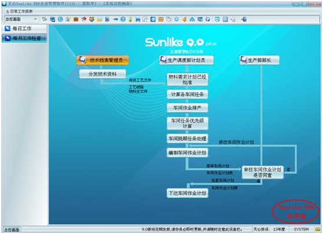Click the 技术档案管理员 role button

click(x=102, y=60)
